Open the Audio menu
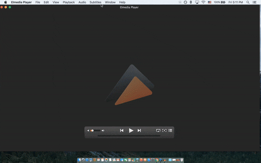Viewport: 261px width, 163px height. 82,2
